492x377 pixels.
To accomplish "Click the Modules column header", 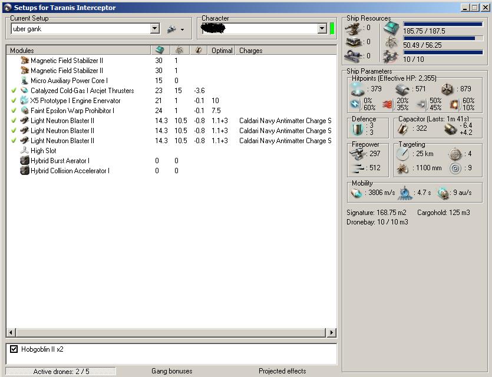I will [x=78, y=50].
